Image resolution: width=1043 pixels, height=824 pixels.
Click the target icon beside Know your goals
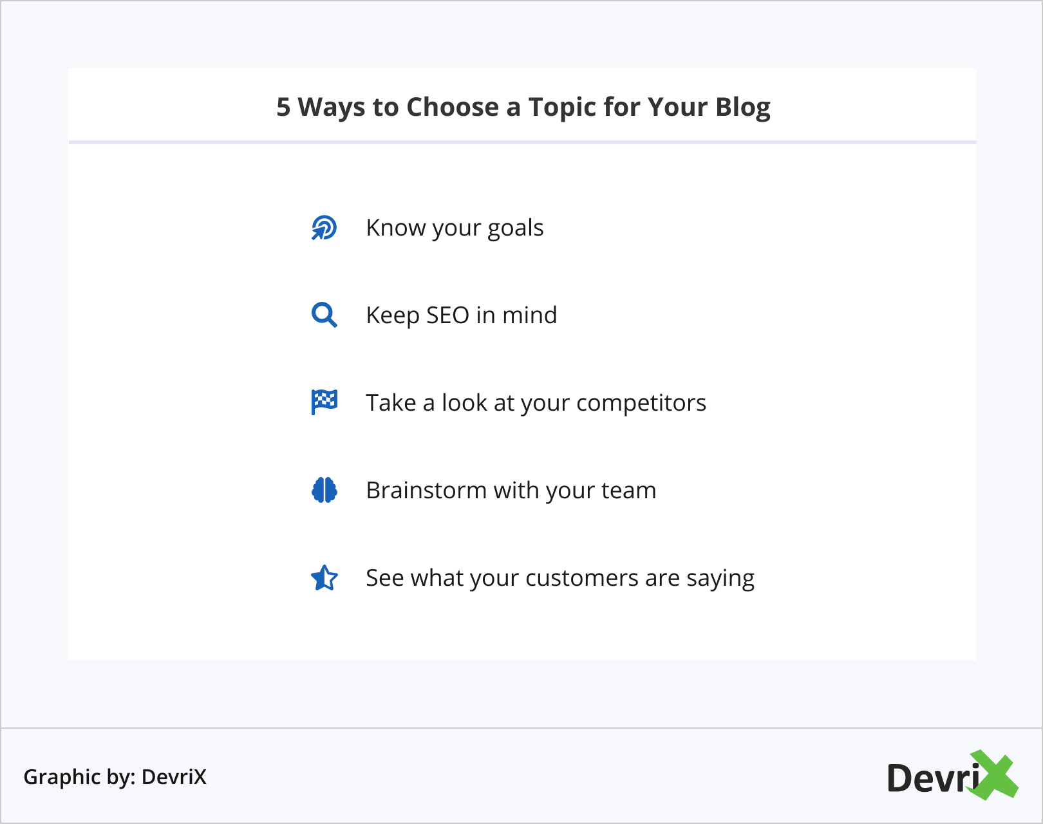click(324, 228)
